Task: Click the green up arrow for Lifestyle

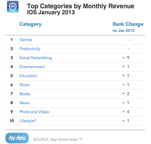Action: click(x=123, y=121)
